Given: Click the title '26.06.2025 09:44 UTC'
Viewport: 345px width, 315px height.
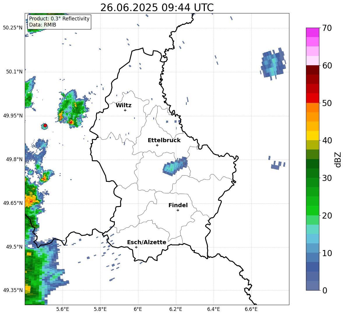Looking at the screenshot, I should click(x=157, y=8).
